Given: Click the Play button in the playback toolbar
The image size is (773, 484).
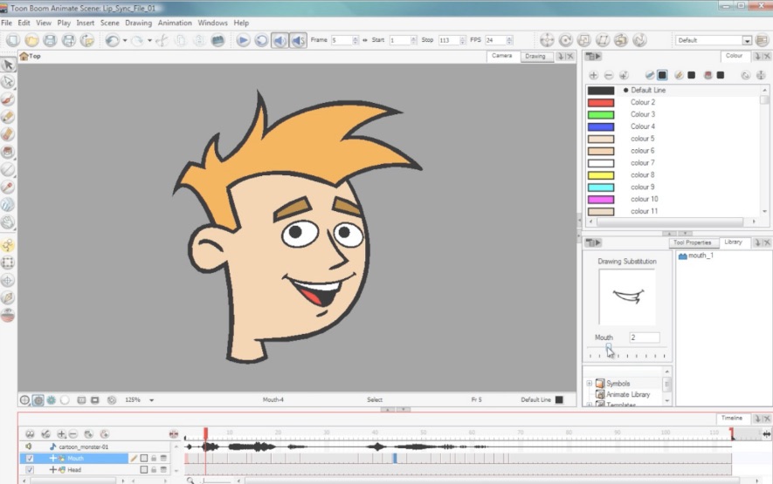Looking at the screenshot, I should (x=244, y=40).
